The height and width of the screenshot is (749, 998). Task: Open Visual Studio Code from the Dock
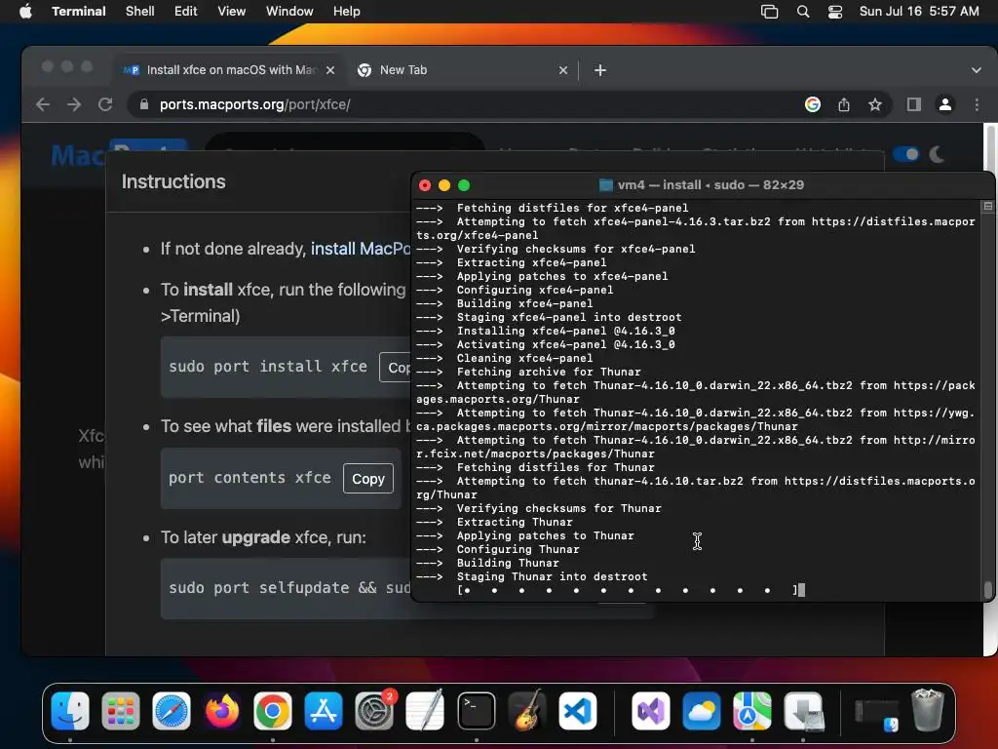click(x=577, y=711)
